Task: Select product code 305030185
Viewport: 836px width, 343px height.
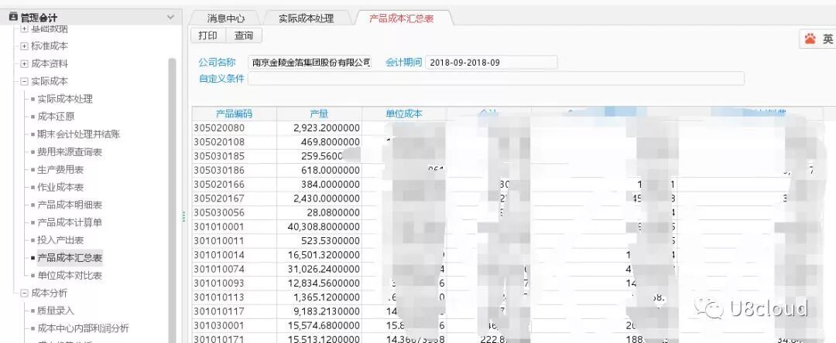Action: pos(218,156)
